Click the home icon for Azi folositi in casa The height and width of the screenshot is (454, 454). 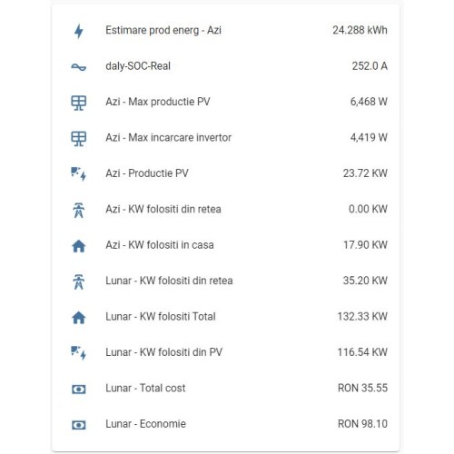pos(79,246)
